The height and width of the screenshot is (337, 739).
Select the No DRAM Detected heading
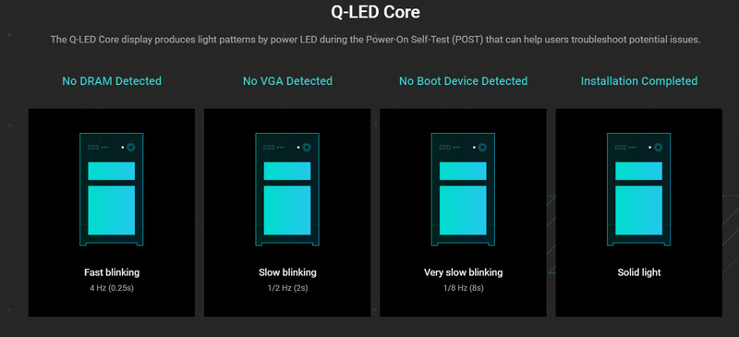[112, 81]
